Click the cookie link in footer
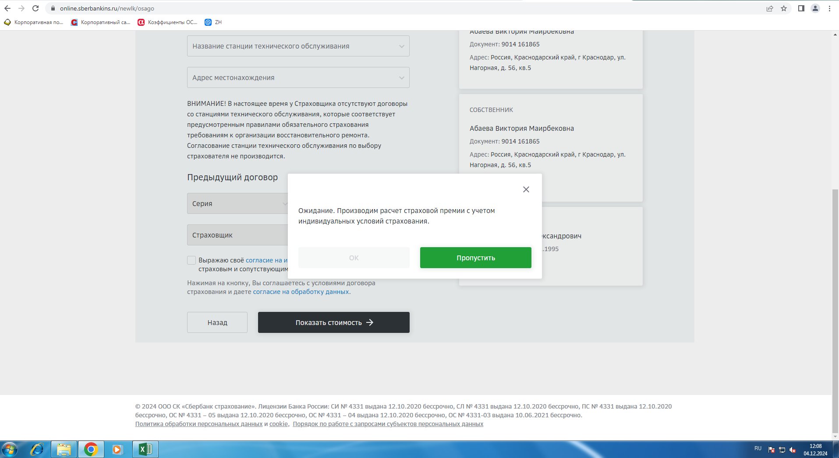 [278, 424]
